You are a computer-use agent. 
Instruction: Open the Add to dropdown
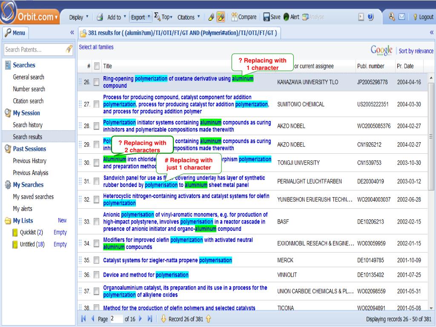[x=117, y=17]
